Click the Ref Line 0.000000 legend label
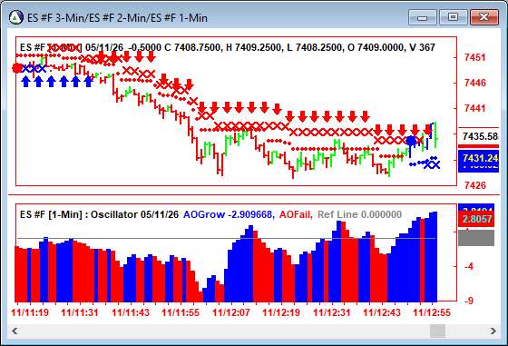The width and height of the screenshot is (508, 346). (359, 214)
